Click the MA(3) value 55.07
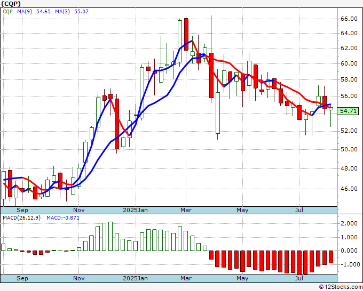363x291 pixels. pyautogui.click(x=82, y=12)
